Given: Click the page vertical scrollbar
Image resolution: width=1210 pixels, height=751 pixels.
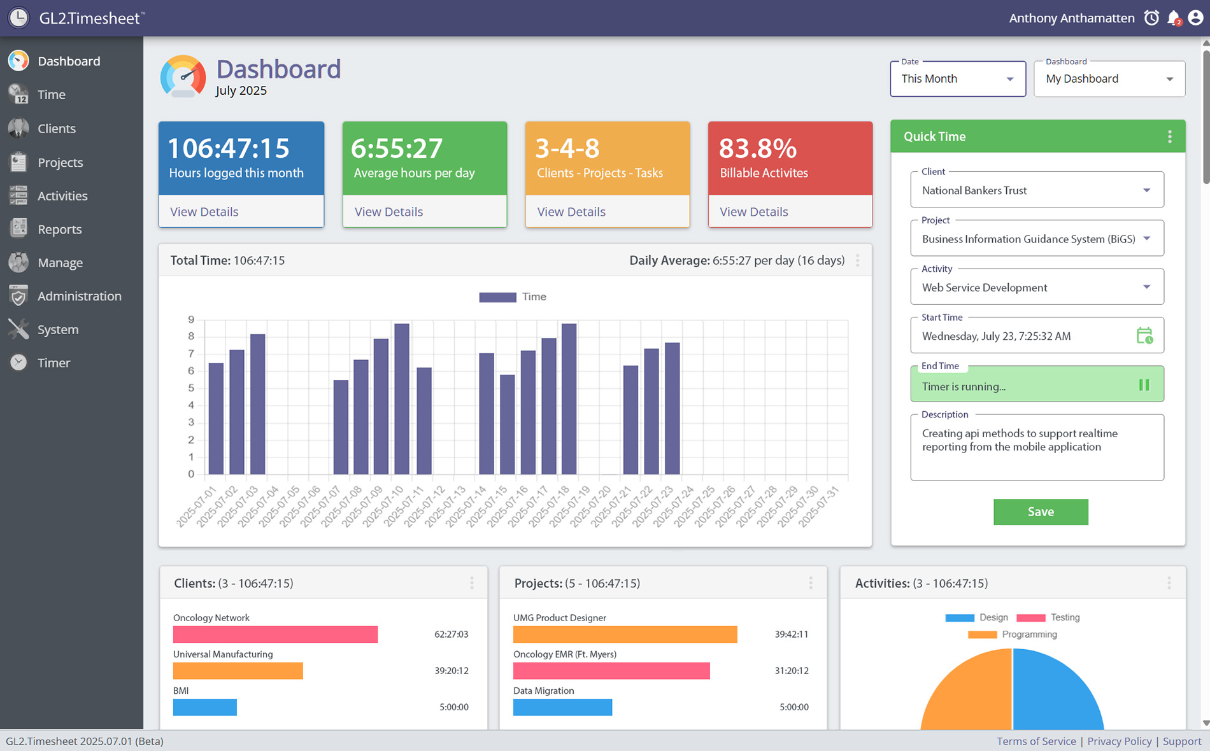Looking at the screenshot, I should click(1206, 118).
